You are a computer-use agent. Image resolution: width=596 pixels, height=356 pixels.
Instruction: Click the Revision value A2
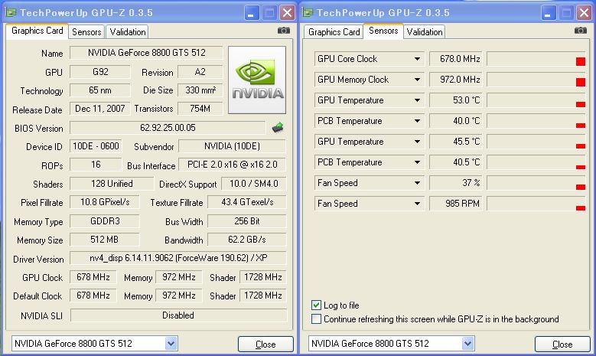pos(200,72)
